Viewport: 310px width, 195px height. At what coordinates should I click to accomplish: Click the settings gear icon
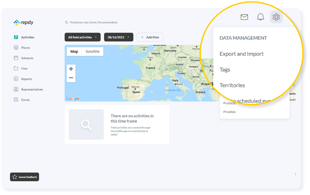(276, 17)
